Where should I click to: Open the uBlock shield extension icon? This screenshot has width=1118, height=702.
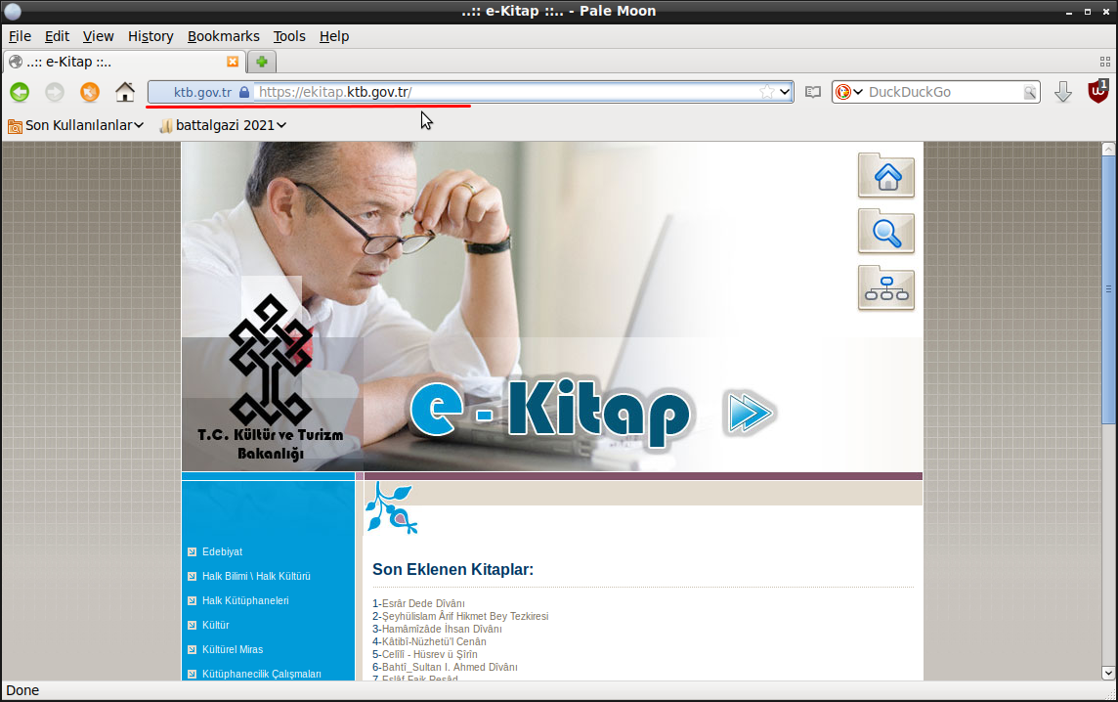pyautogui.click(x=1098, y=91)
